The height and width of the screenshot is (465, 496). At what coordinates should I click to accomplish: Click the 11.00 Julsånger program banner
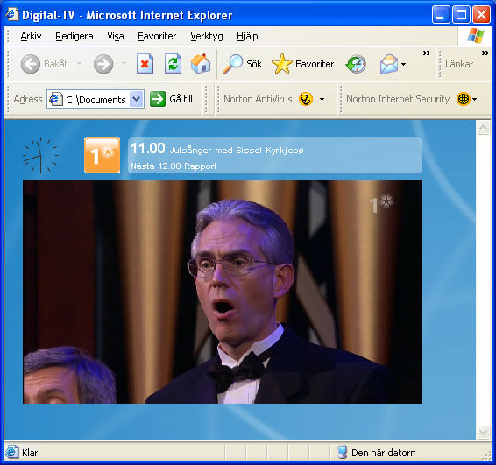coord(275,156)
